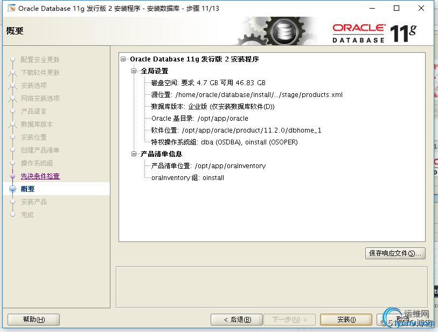Open help with 帮助(H) button
438x332 pixels.
[x=34, y=320]
